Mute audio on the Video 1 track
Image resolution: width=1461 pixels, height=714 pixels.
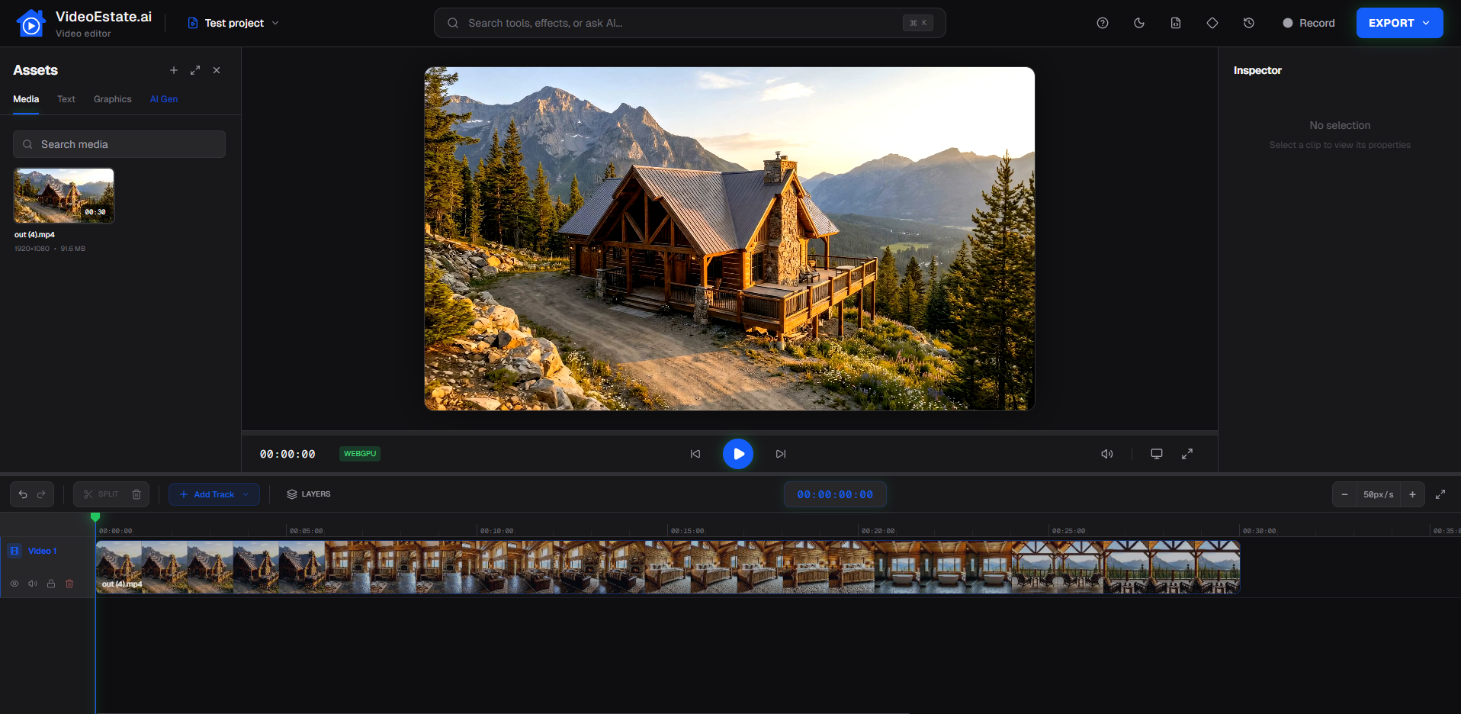tap(32, 584)
